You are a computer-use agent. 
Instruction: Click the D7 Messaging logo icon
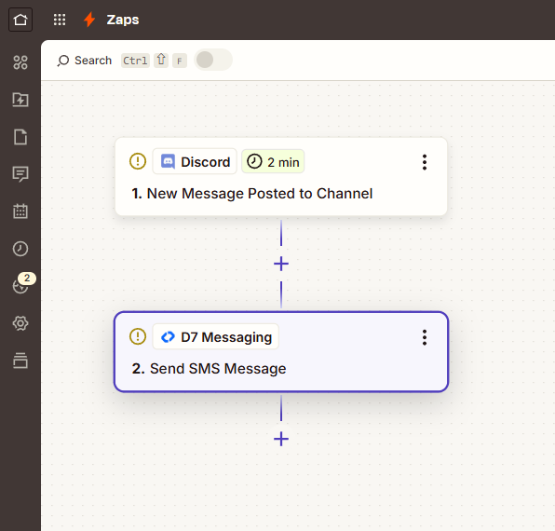point(168,336)
